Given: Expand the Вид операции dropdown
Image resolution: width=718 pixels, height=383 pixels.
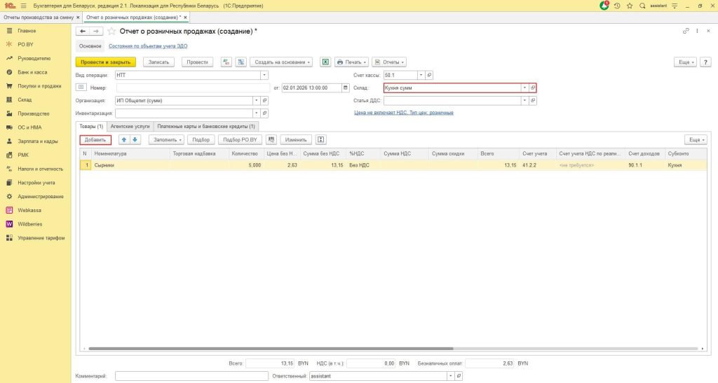Looking at the screenshot, I should tap(264, 75).
